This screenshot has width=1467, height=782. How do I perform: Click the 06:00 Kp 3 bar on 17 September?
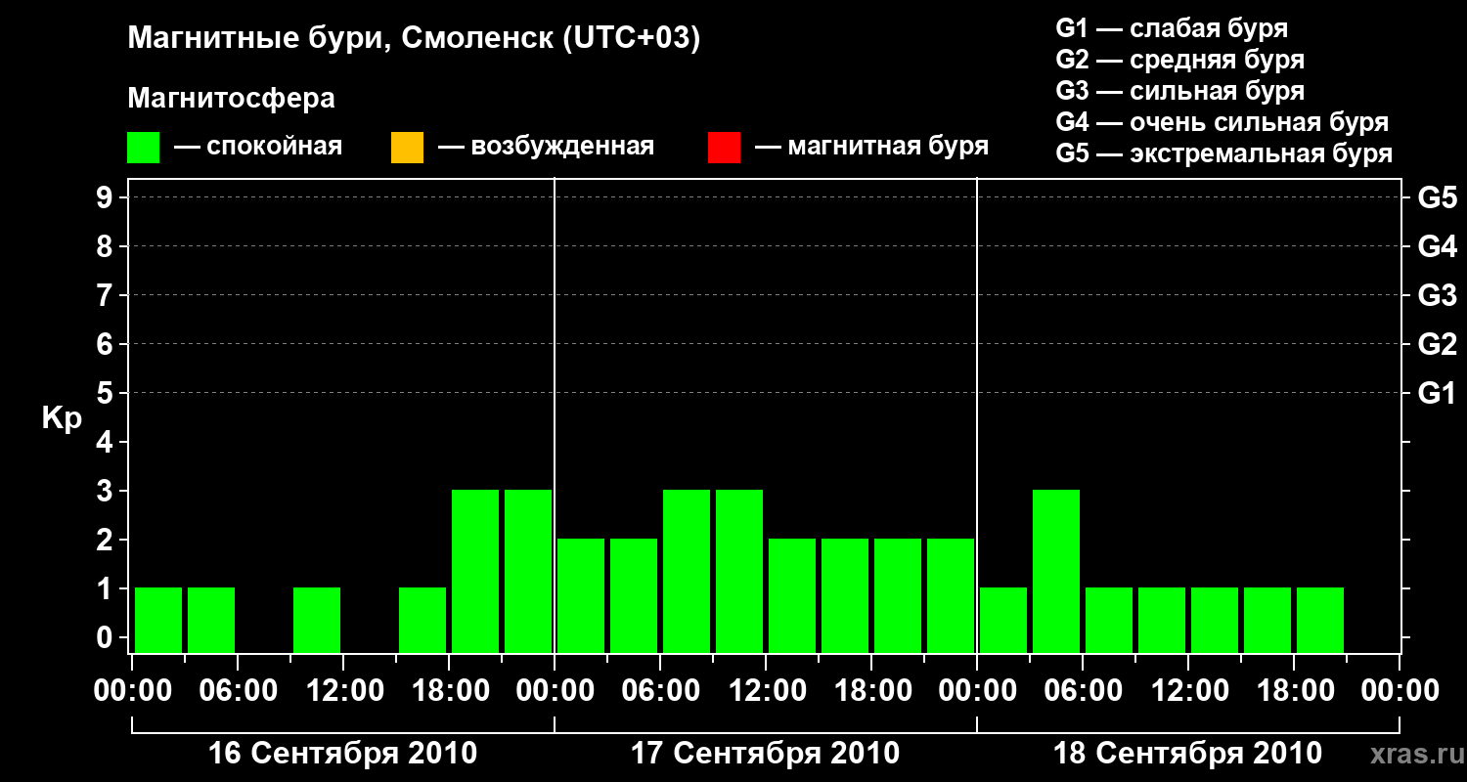coord(687,571)
